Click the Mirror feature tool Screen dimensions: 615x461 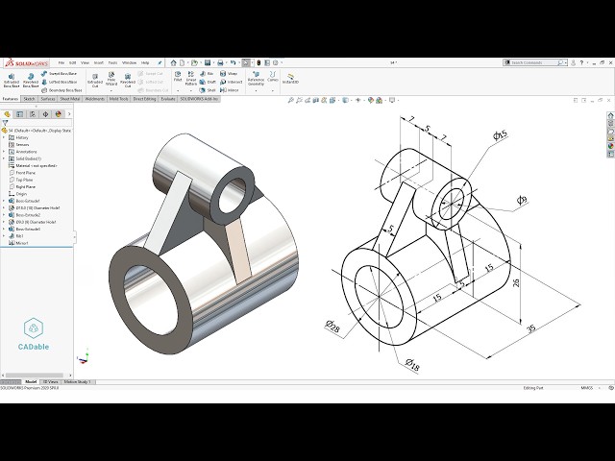pyautogui.click(x=230, y=90)
